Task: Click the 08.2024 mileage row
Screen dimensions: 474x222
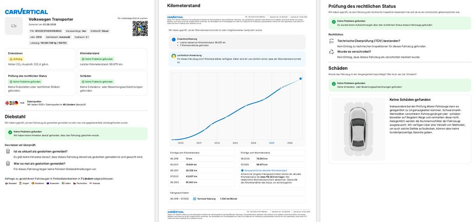Action: point(272,159)
